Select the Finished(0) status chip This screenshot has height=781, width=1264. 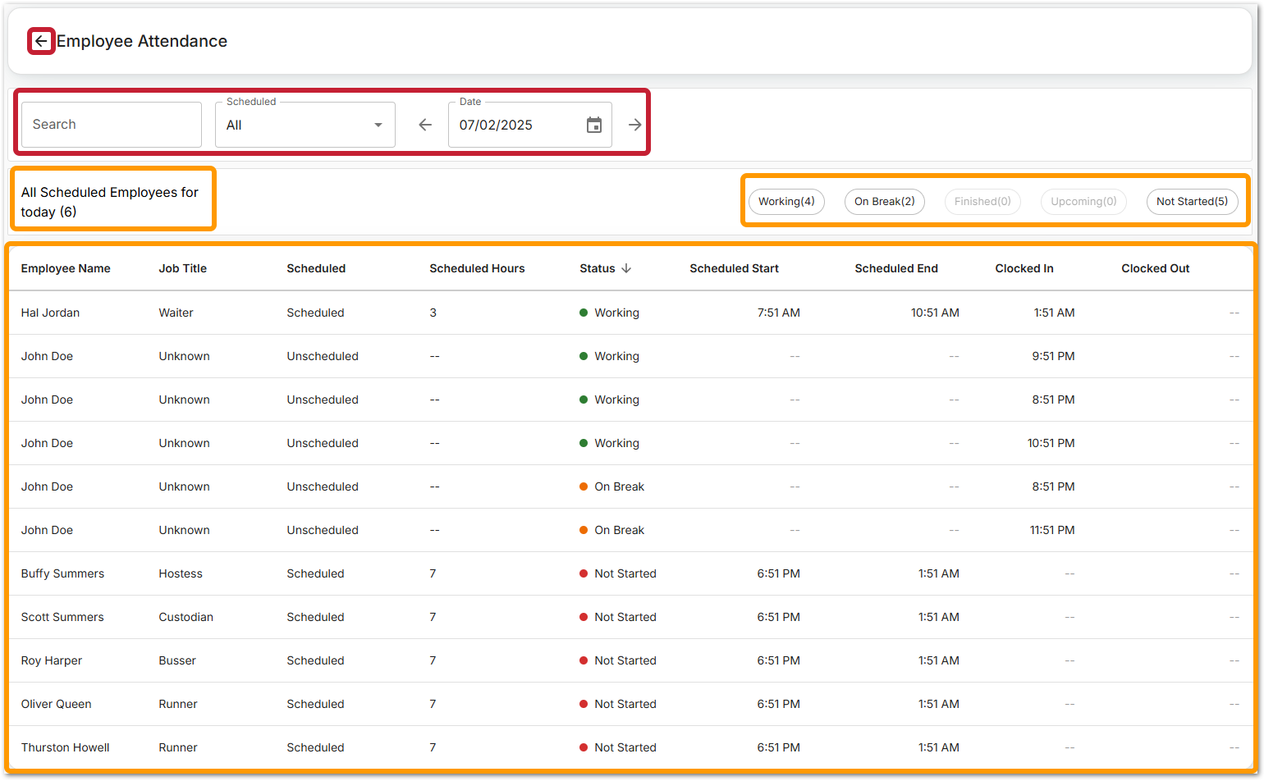click(x=982, y=202)
